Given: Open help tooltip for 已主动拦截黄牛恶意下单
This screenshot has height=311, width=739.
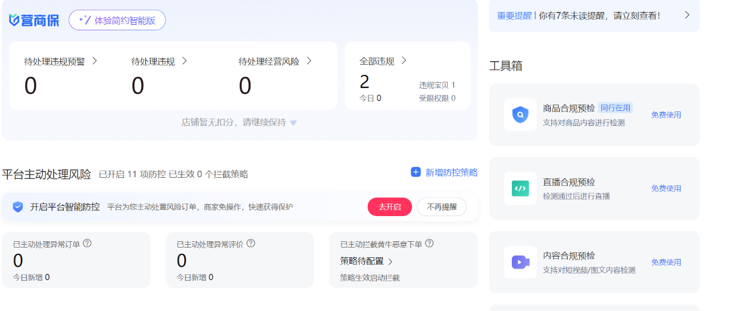Looking at the screenshot, I should [430, 244].
